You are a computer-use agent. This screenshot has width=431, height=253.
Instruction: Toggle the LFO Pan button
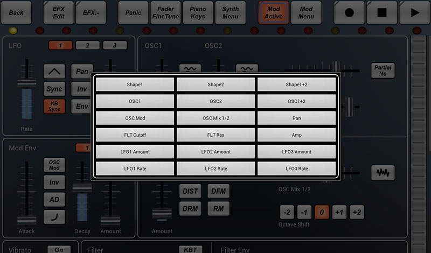(82, 72)
